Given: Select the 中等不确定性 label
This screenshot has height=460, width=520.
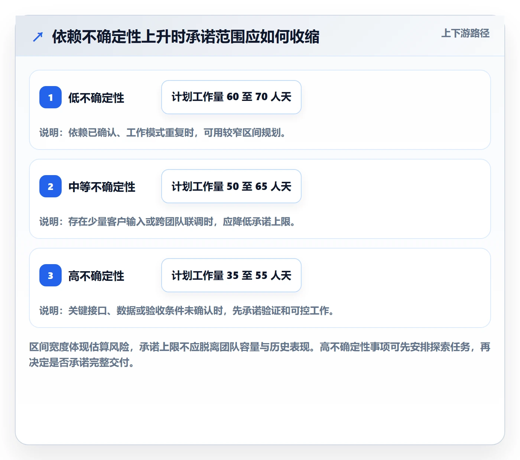Looking at the screenshot, I should coord(102,187).
